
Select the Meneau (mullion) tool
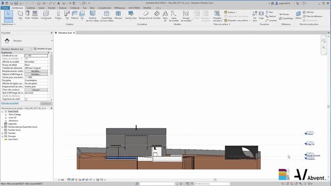tap(118, 15)
